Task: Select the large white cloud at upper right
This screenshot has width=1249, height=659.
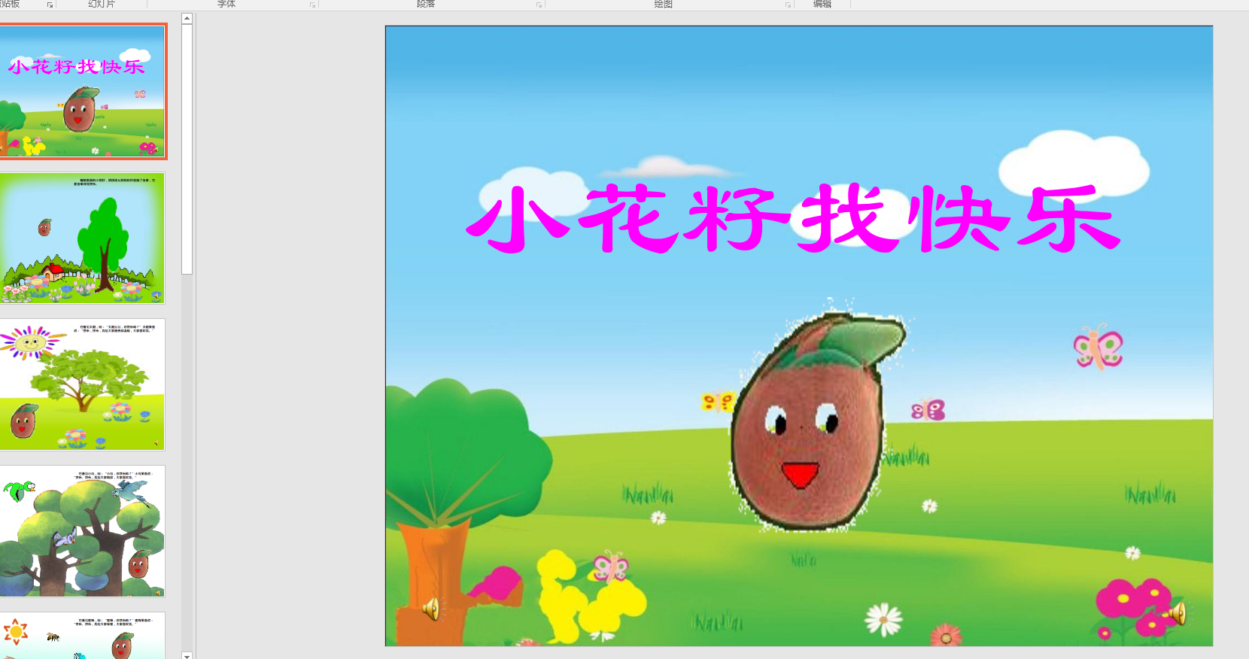Action: [1074, 166]
